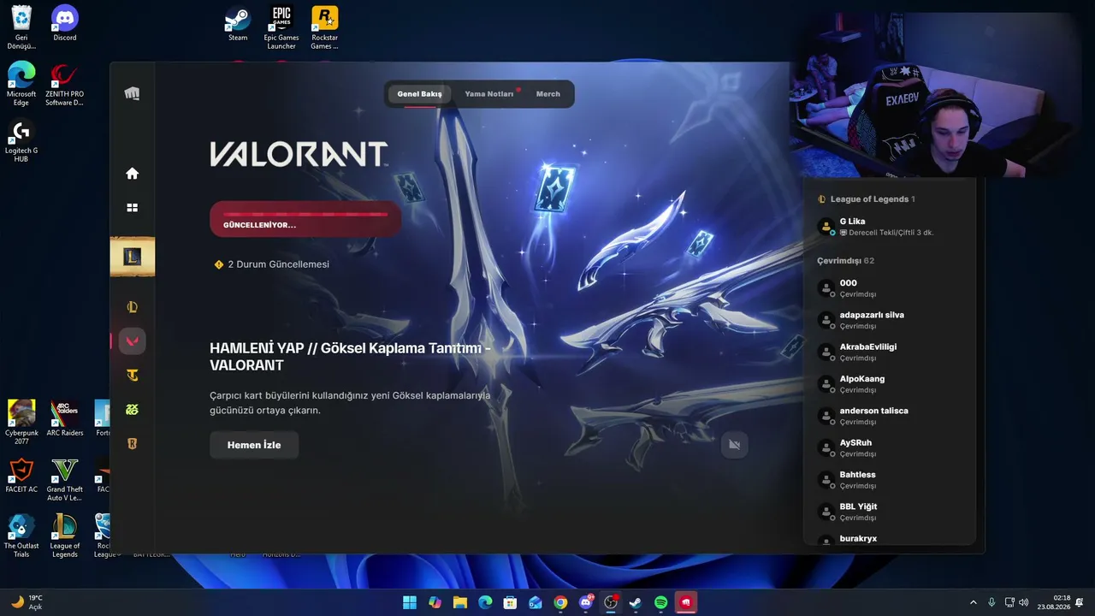Select the FACEIT AC desktop shortcut
1095x616 pixels.
21,475
